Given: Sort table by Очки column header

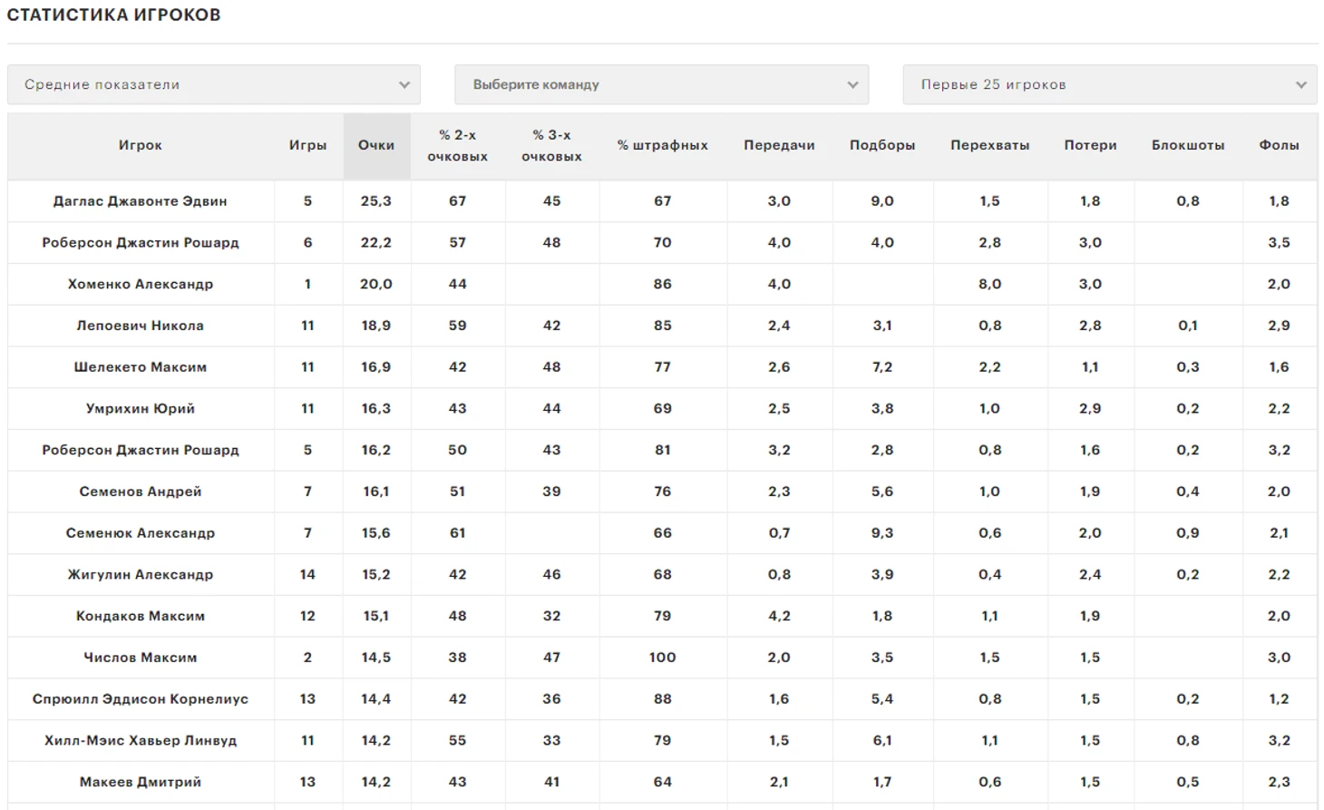Looking at the screenshot, I should coord(376,145).
